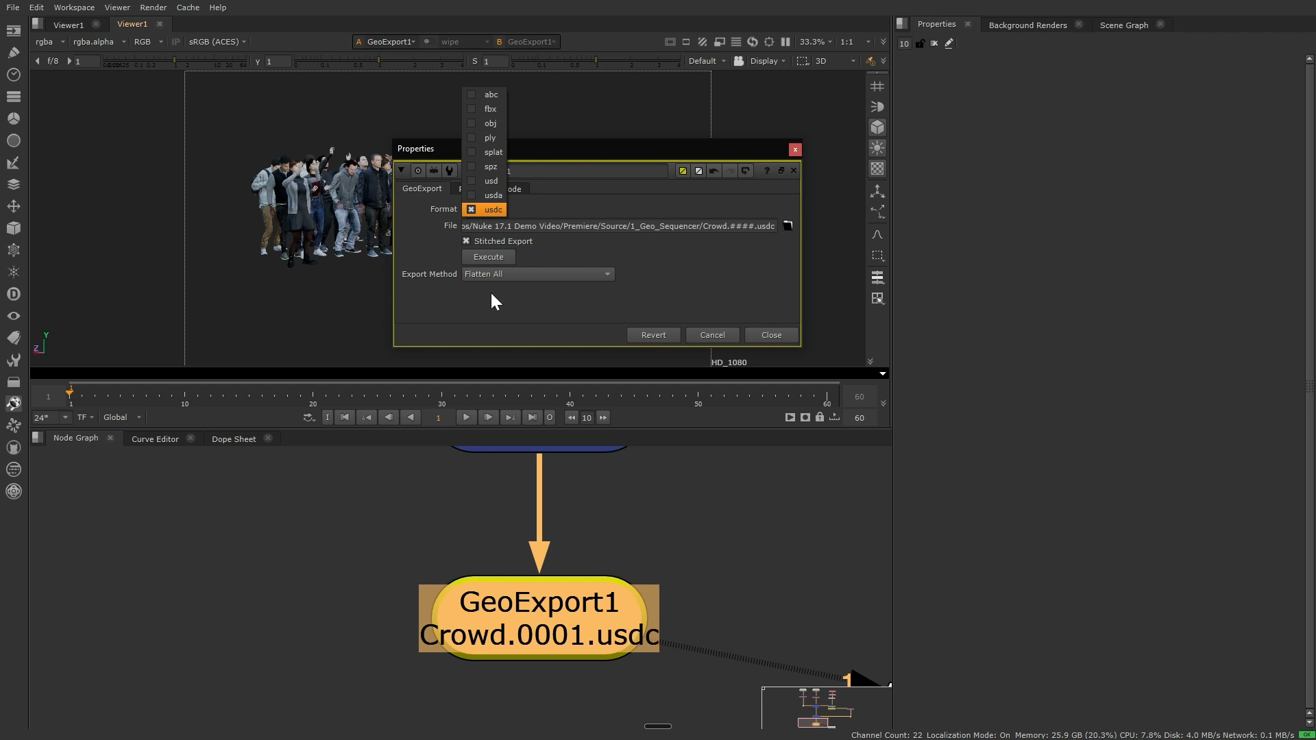Open the Global frame range dropdown
The image size is (1316, 740).
click(122, 417)
